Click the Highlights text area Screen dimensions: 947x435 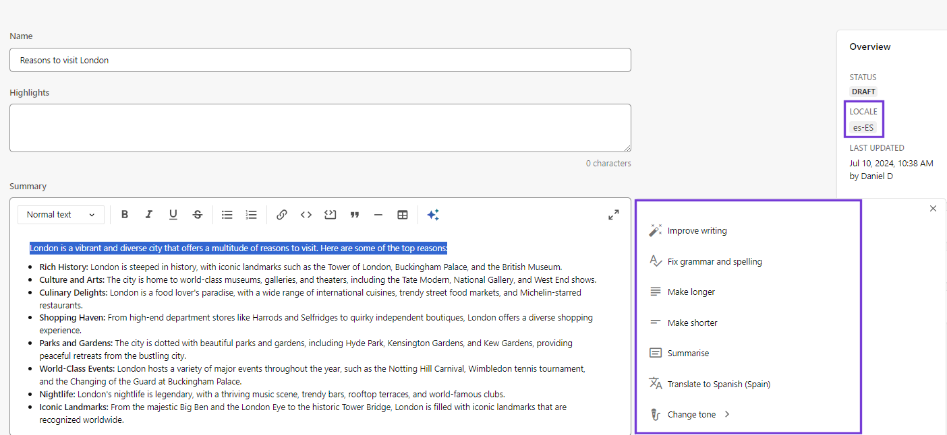320,128
